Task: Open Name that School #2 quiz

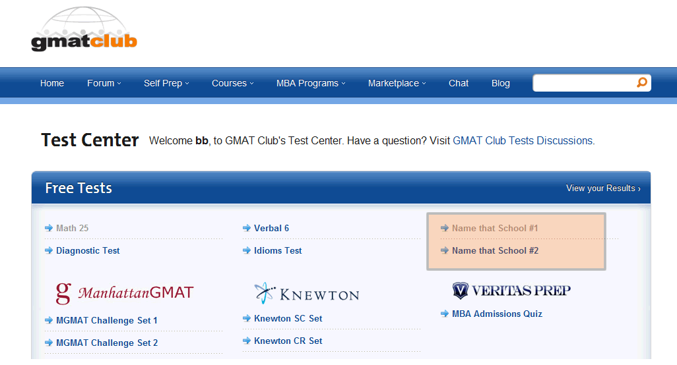Action: coord(496,250)
